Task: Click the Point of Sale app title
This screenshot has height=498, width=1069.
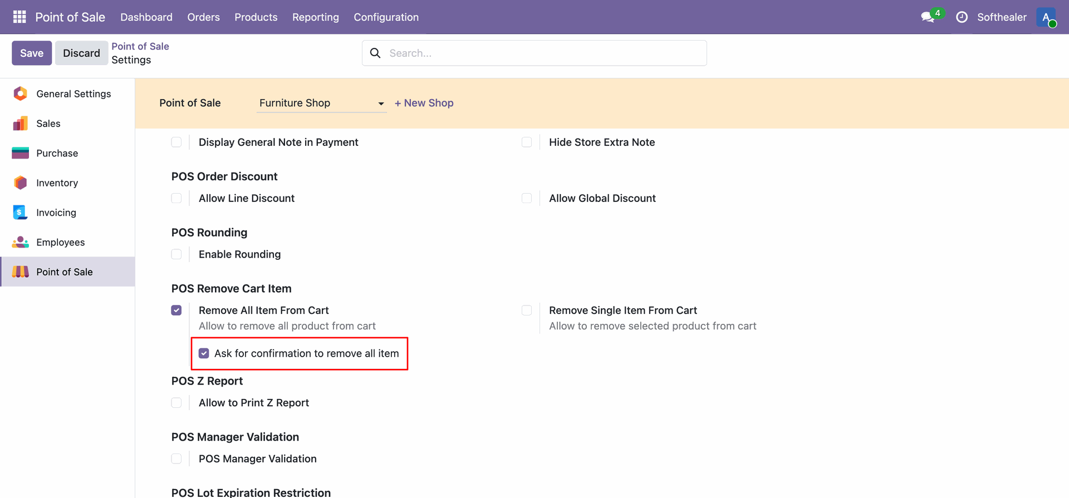Action: coord(70,17)
